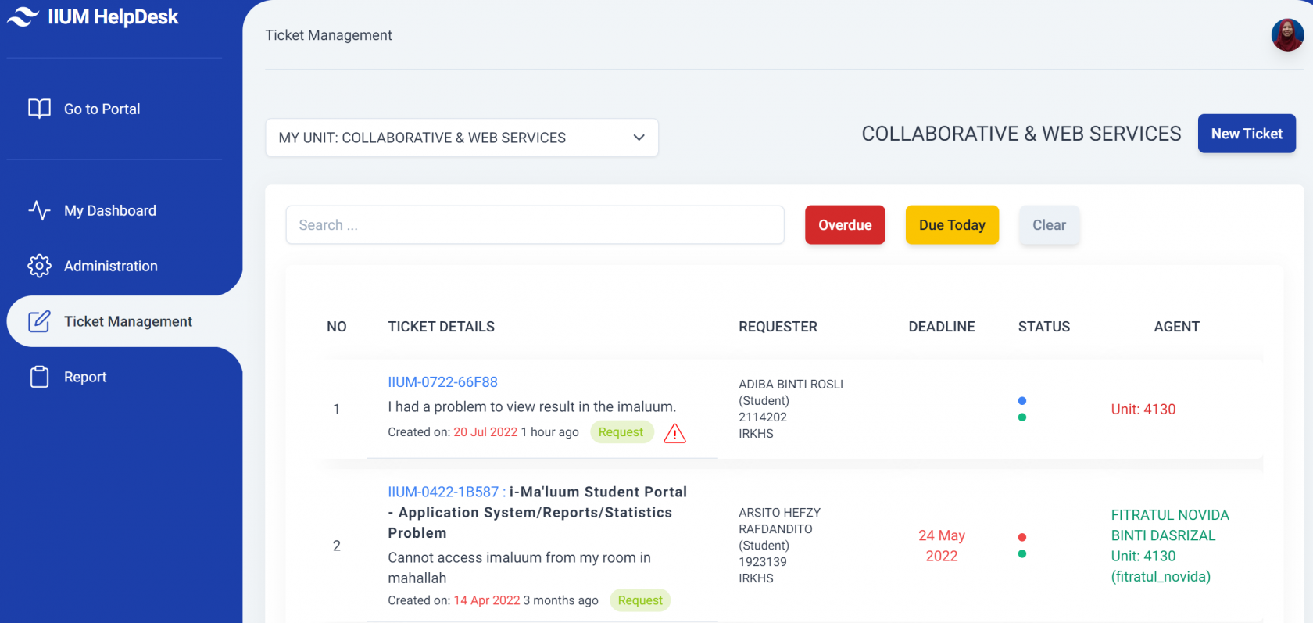Click the clipboard icon beside Report
The width and height of the screenshot is (1313, 623).
tap(39, 377)
